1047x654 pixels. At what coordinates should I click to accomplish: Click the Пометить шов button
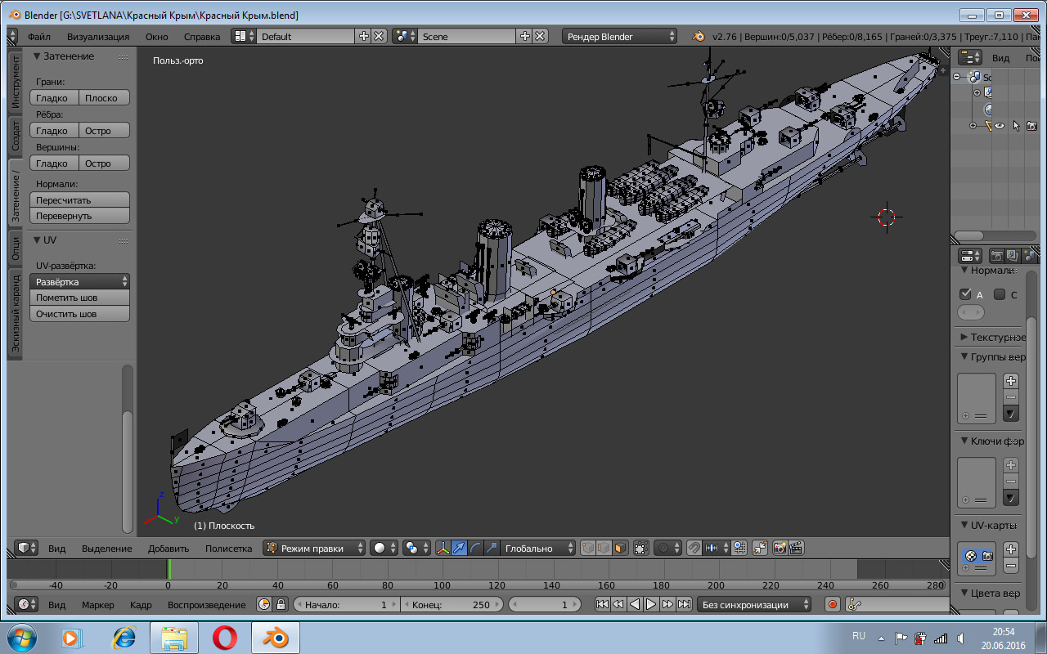pos(80,298)
